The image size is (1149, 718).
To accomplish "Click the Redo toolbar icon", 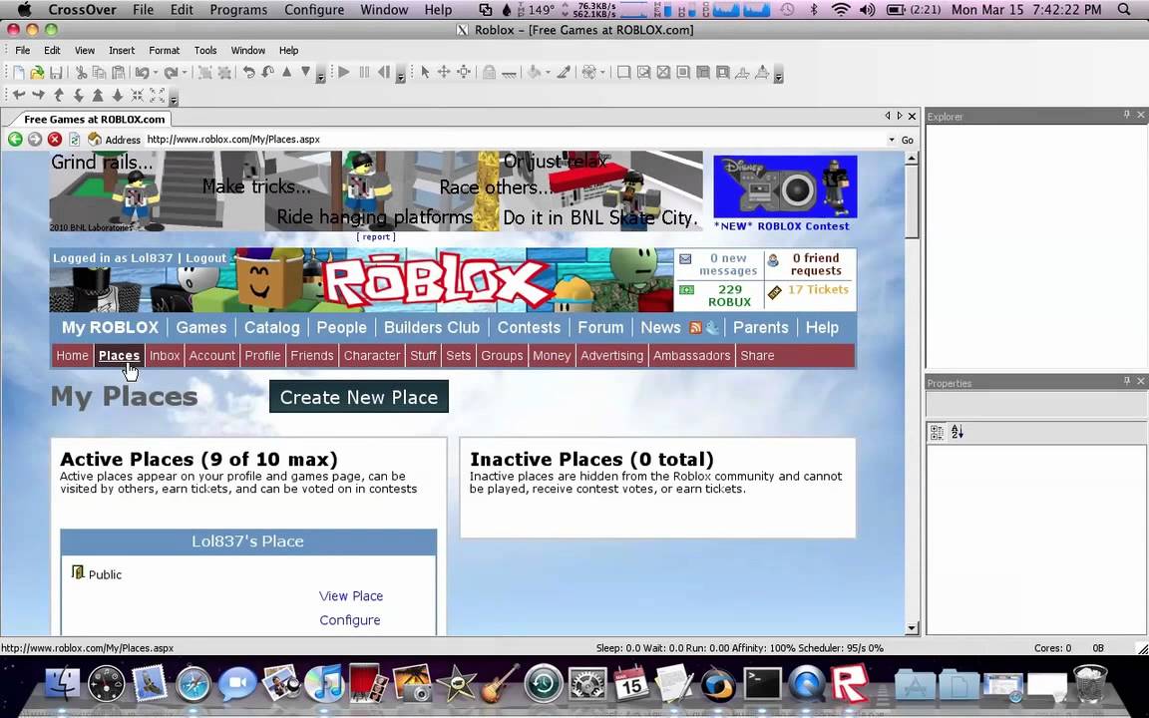I will click(x=171, y=73).
